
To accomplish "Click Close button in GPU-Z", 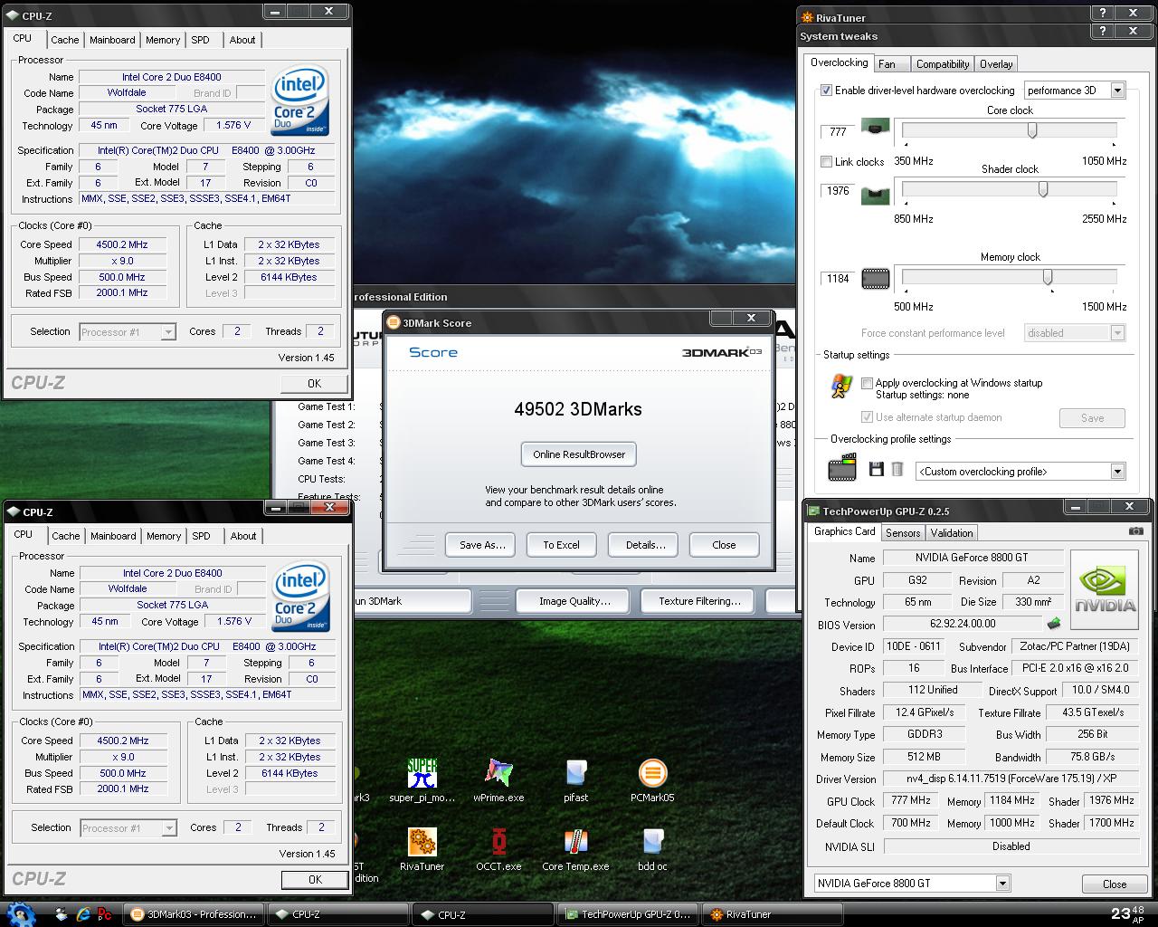I will [x=1115, y=884].
